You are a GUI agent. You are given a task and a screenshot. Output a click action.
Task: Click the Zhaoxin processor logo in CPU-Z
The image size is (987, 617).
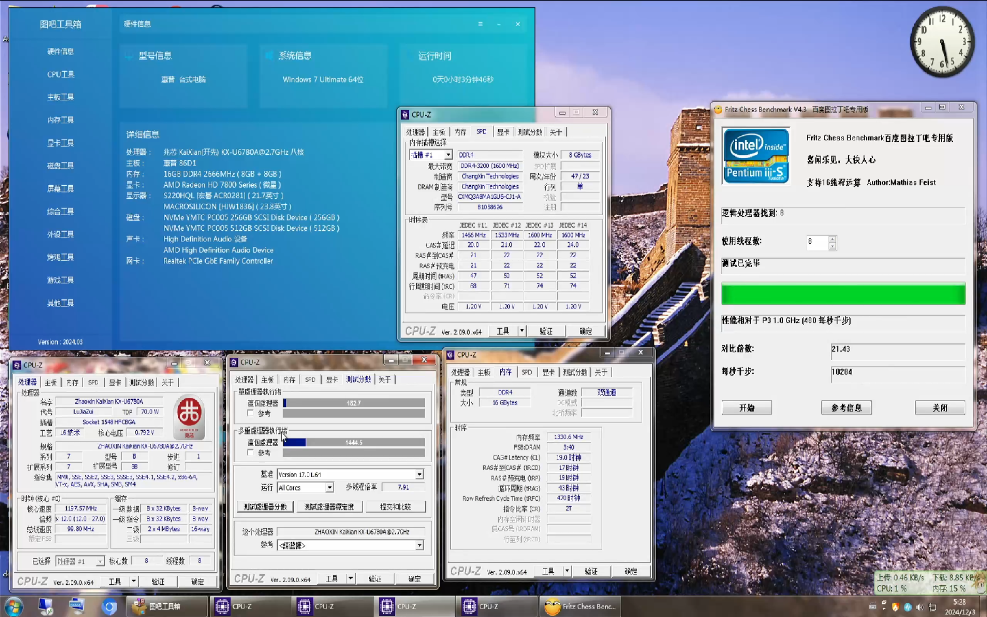coord(189,416)
